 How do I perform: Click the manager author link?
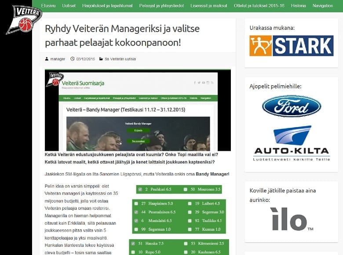[58, 59]
